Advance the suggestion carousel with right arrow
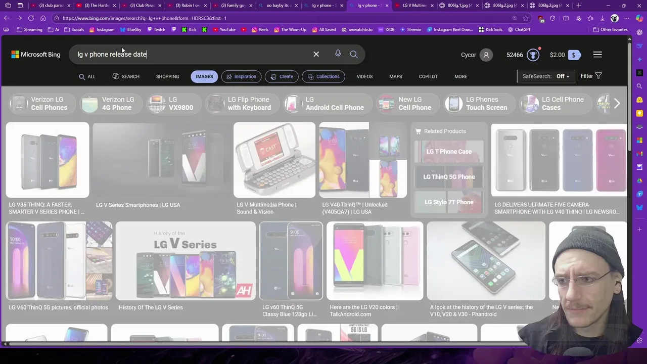 [617, 103]
